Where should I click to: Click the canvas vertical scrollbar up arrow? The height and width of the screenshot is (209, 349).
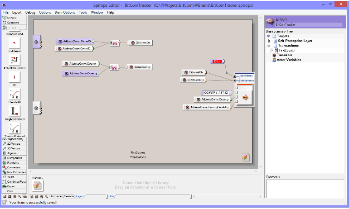coord(261,18)
